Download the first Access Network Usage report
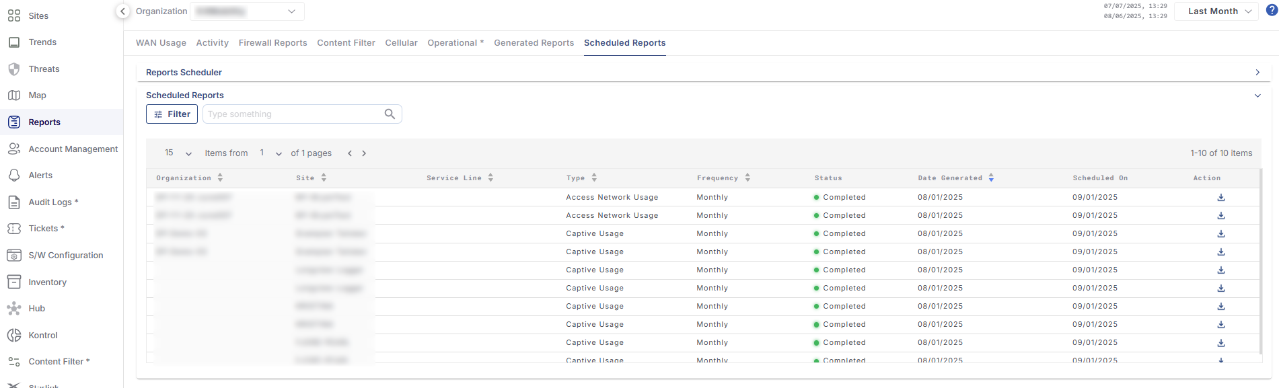 pos(1220,198)
